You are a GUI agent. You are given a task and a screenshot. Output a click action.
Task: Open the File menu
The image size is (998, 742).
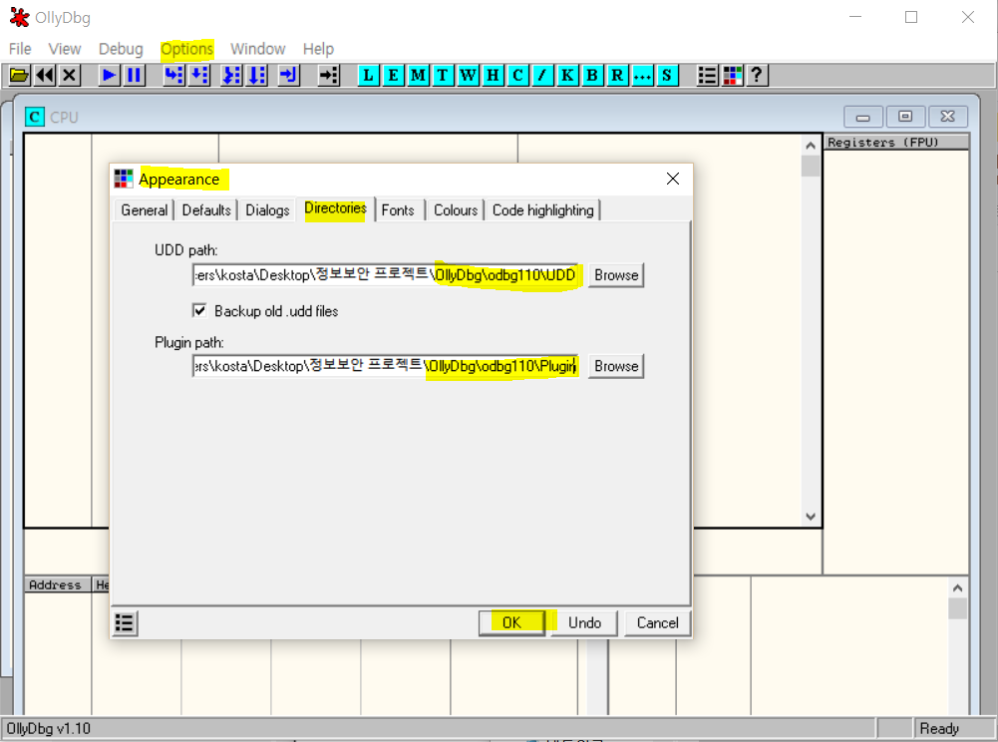(20, 49)
